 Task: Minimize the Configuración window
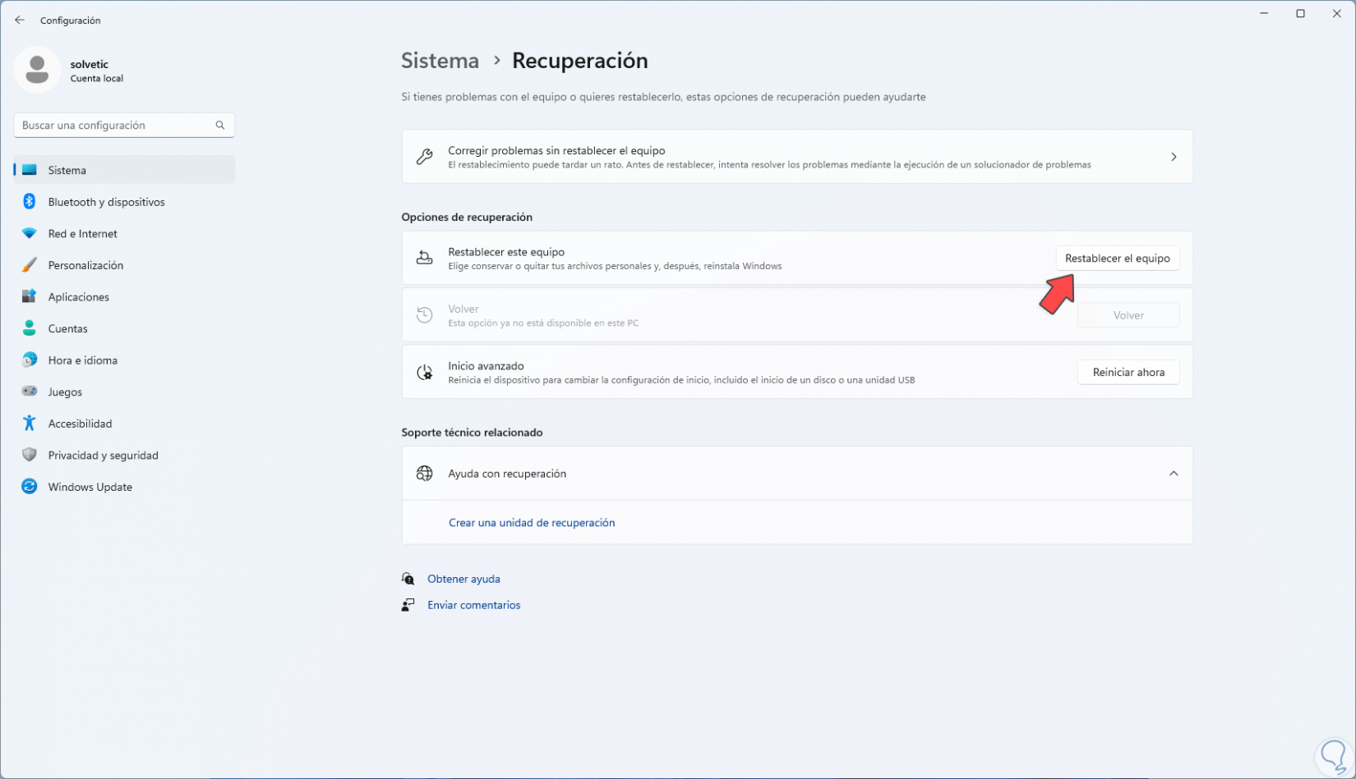coord(1264,13)
